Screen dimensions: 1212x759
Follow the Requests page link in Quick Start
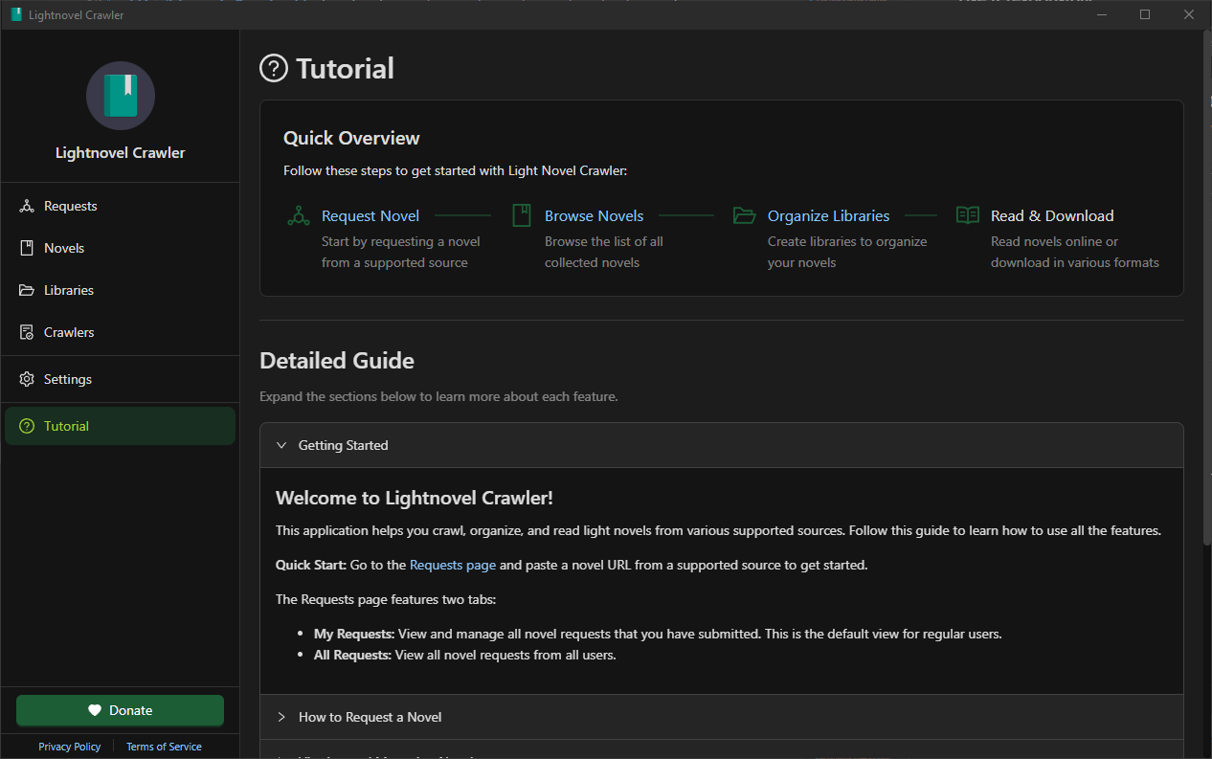453,565
